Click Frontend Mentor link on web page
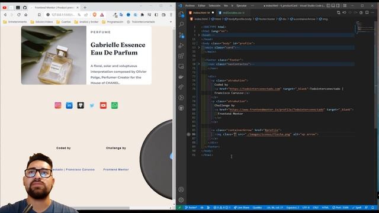 click(116, 170)
